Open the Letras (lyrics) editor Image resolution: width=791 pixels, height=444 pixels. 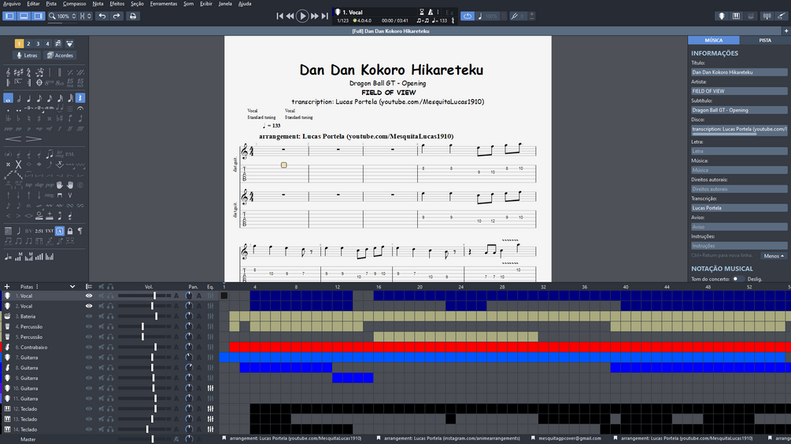pyautogui.click(x=28, y=55)
